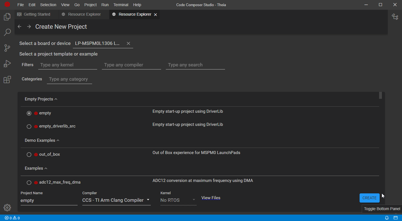
Task: Click the Type any search filter field
Action: tap(195, 65)
